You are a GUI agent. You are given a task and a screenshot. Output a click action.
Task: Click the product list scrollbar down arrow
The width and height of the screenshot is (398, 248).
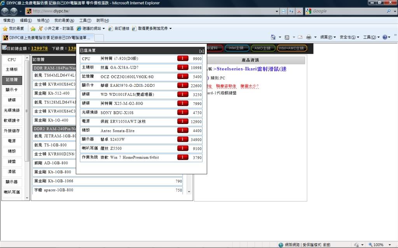[189, 192]
